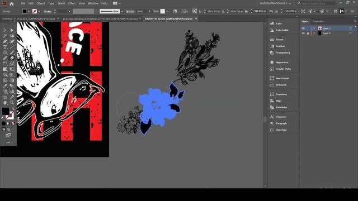Click the Opacity value field
This screenshot has width=358, height=201.
pos(142,11)
